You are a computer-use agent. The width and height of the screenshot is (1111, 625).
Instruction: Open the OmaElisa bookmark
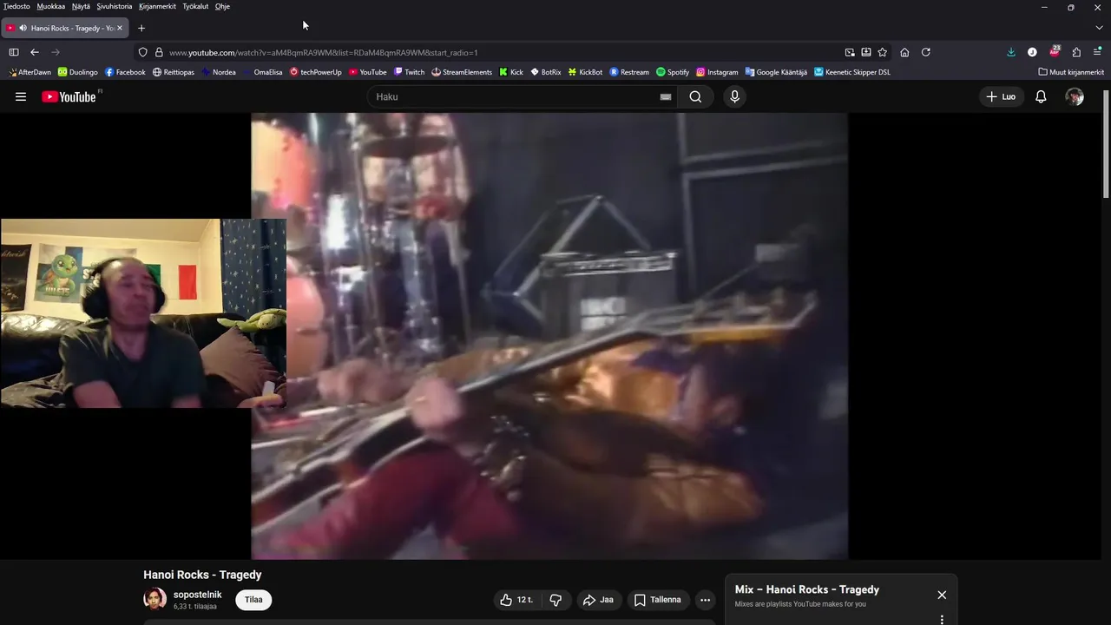[263, 72]
